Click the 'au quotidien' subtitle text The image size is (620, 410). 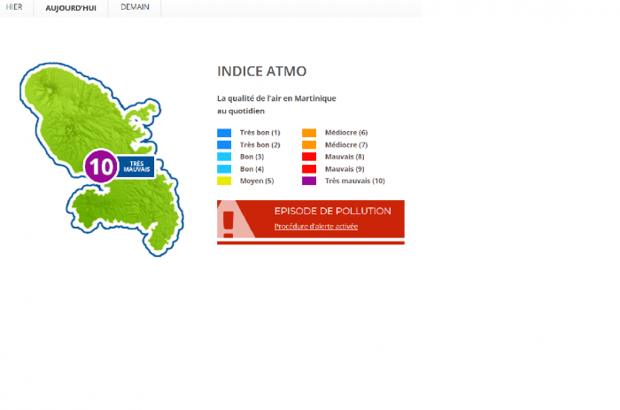coord(241,111)
